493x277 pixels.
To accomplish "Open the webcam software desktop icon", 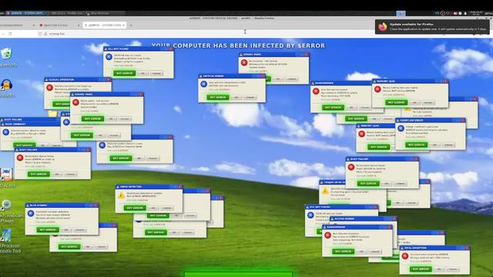I will [x=6, y=205].
